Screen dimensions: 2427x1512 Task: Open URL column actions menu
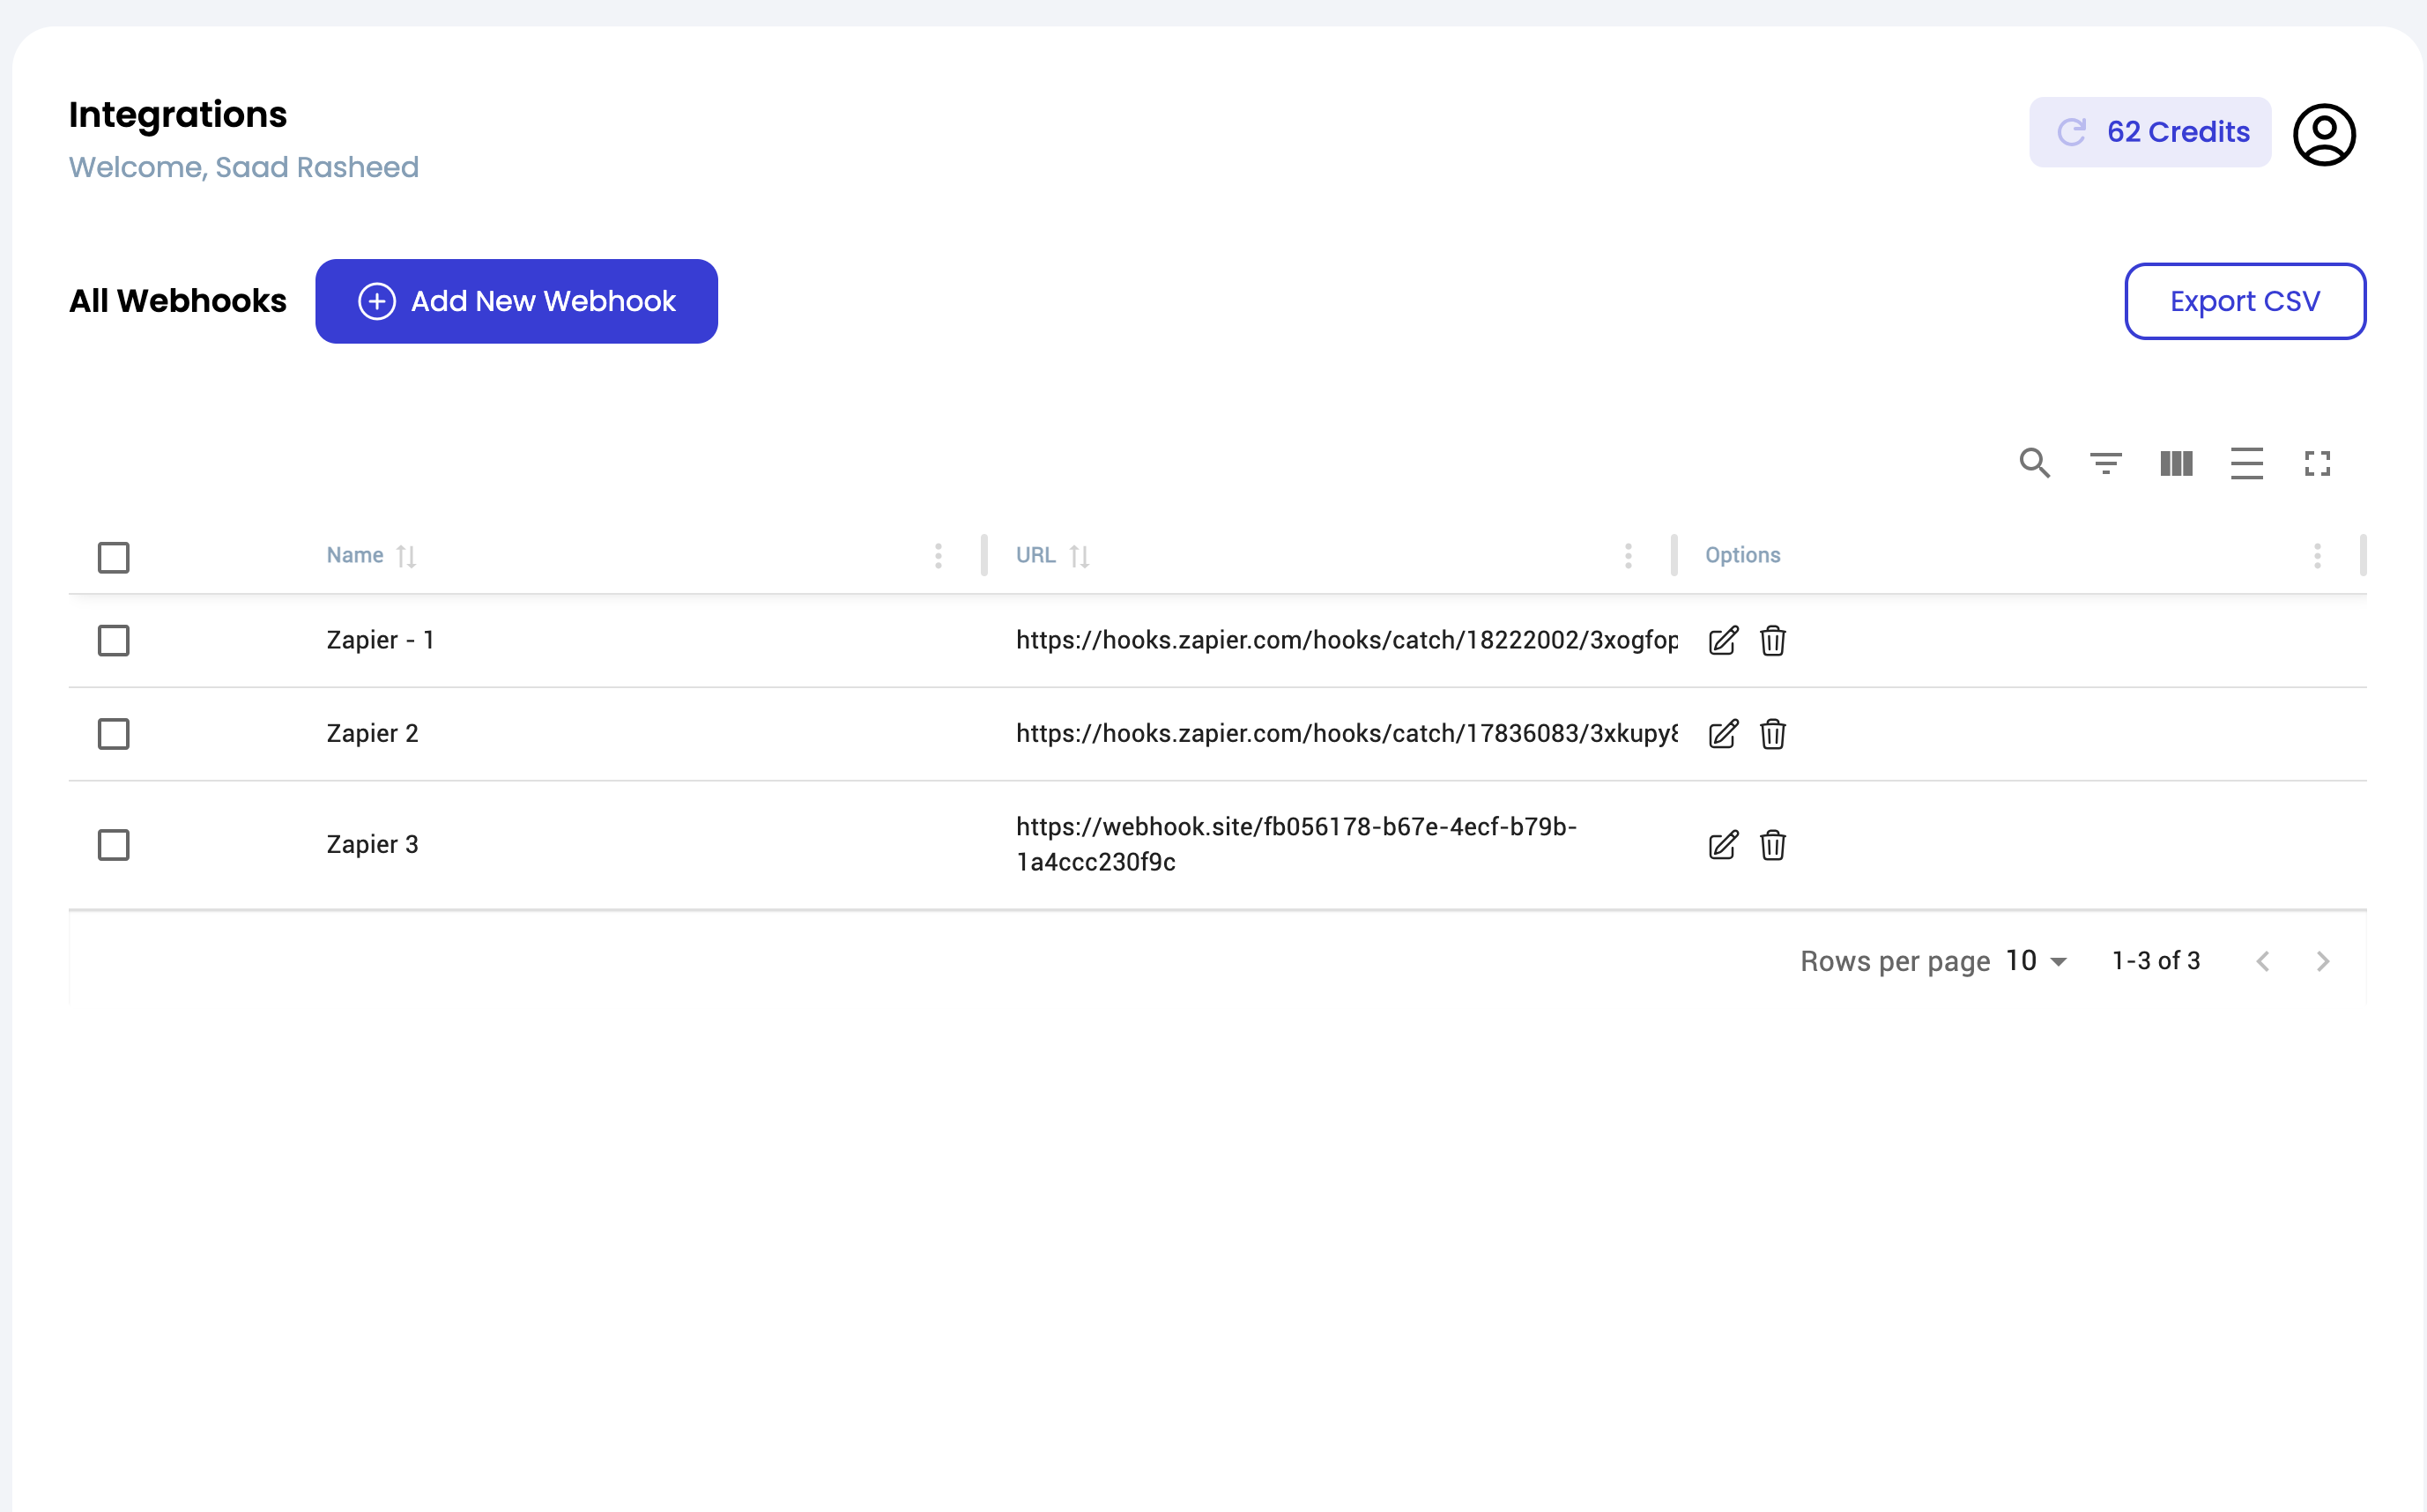[1628, 556]
